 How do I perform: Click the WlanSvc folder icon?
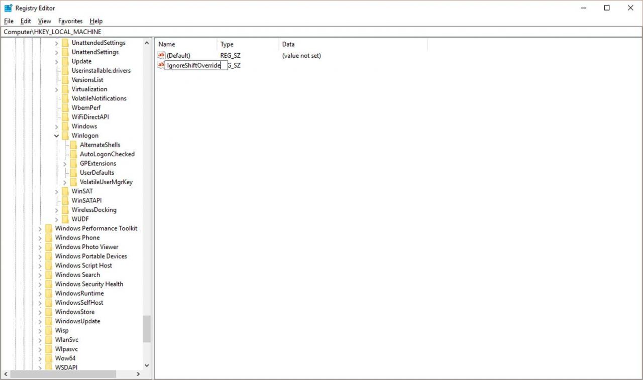(49, 340)
